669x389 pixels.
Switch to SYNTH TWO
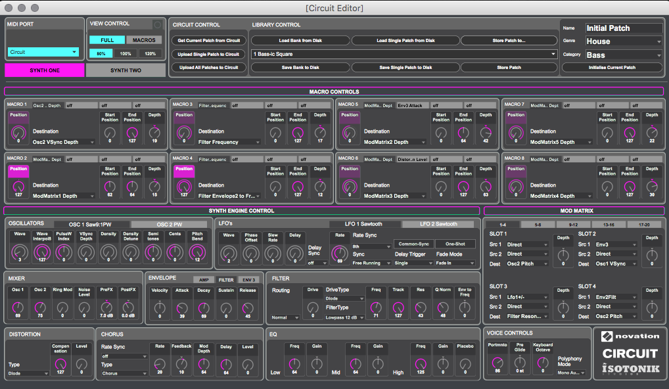coord(126,69)
